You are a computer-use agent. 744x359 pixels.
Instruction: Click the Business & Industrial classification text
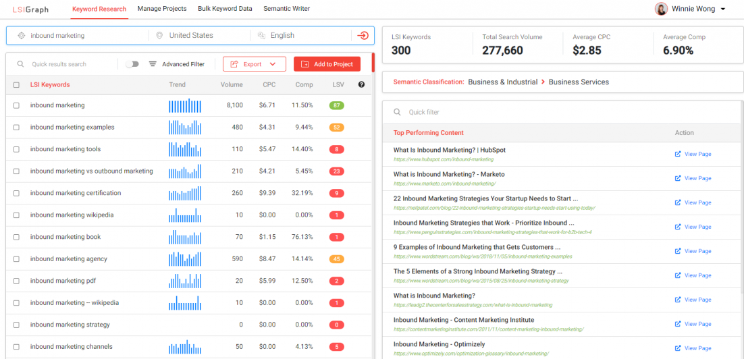tap(502, 82)
